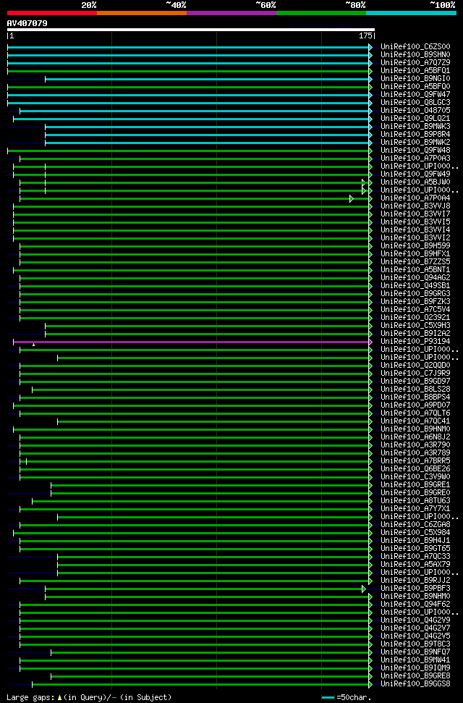463x703 pixels.
Task: Select the UniRef100_A7BRR5 label
Action: point(415,461)
